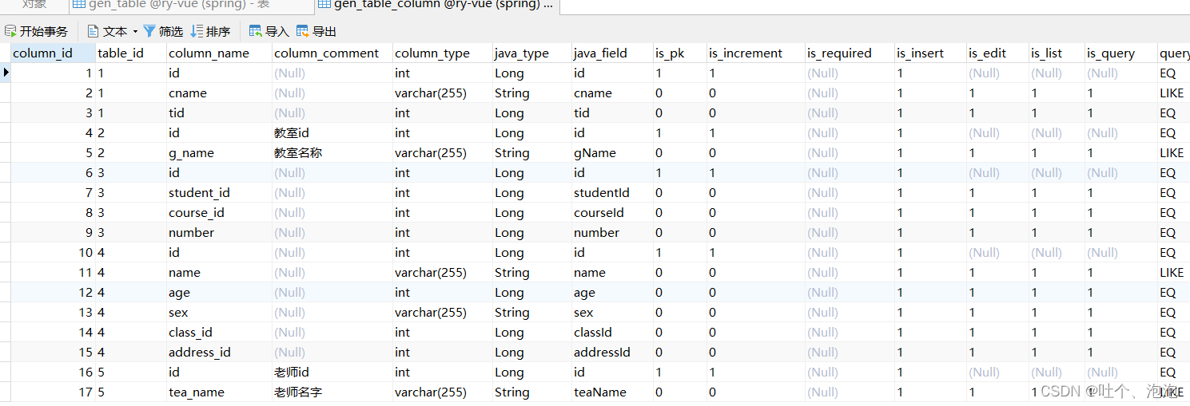This screenshot has height=406, width=1190.
Task: Select the current-row arrow marker
Action: click(x=6, y=73)
